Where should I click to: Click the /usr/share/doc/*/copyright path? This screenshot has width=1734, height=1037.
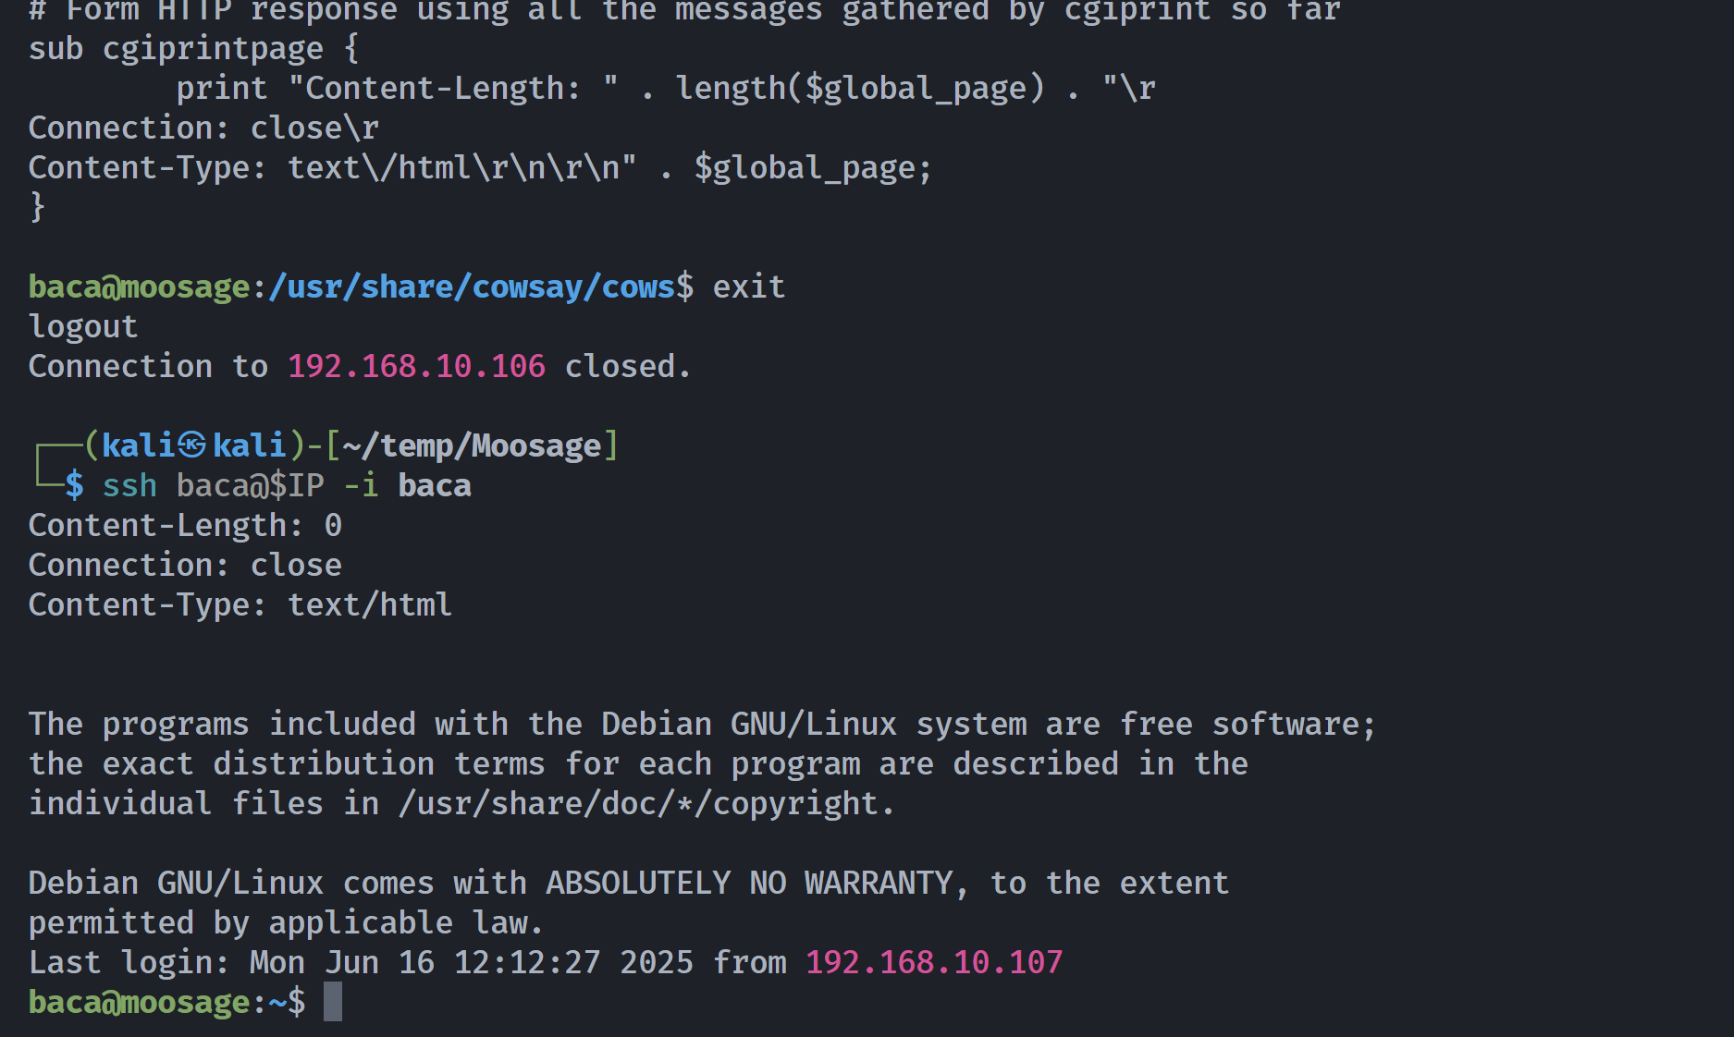638,803
